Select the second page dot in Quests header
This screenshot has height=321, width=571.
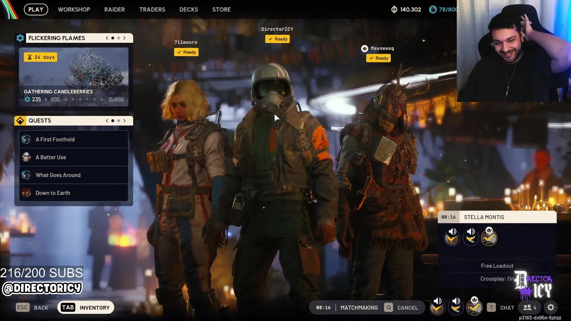pyautogui.click(x=119, y=121)
